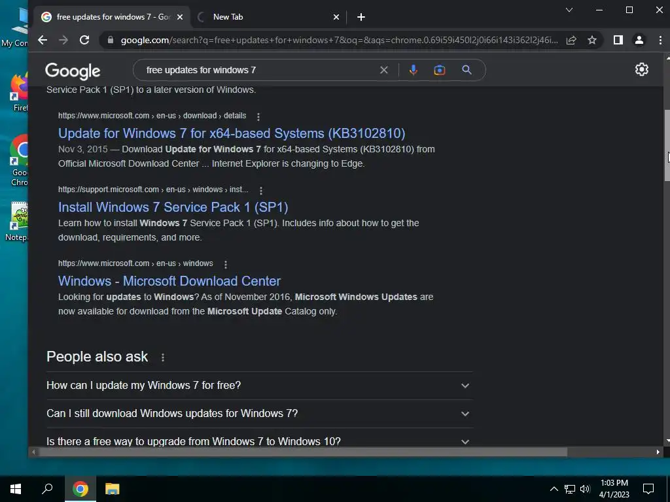Screen dimensions: 670x502
Task: Open the Chrome three-dot menu
Action: coord(660,40)
